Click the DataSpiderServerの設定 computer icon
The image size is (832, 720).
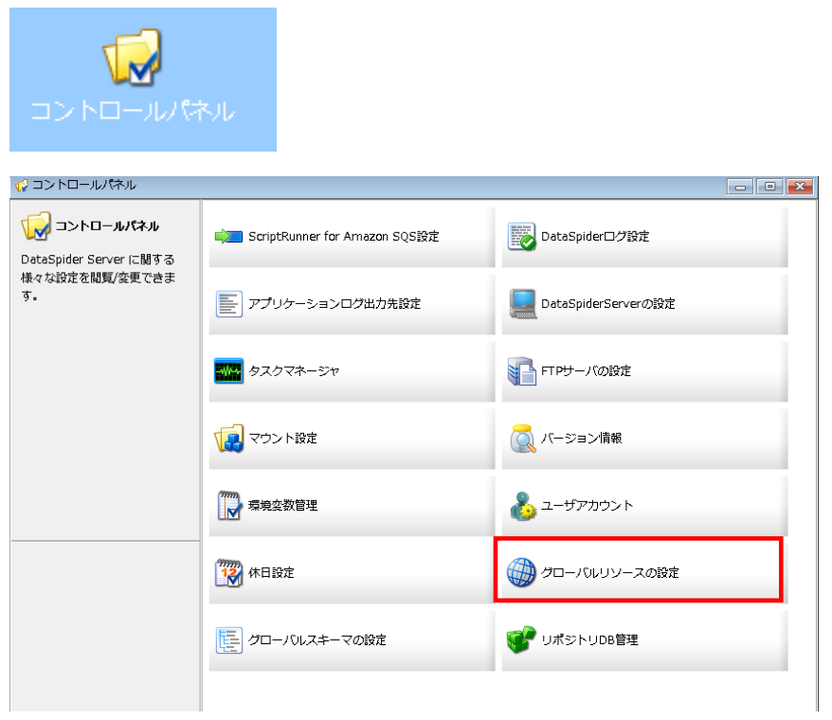[522, 303]
